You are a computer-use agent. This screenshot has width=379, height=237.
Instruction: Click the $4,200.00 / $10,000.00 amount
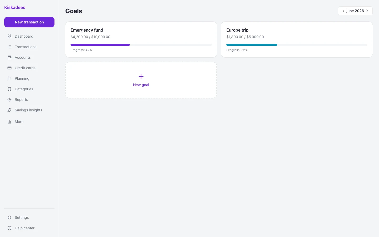pos(90,37)
